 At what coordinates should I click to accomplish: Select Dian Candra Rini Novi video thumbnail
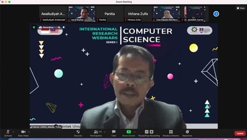[x=167, y=14]
